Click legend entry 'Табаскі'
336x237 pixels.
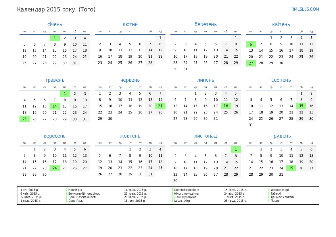tap(276, 193)
